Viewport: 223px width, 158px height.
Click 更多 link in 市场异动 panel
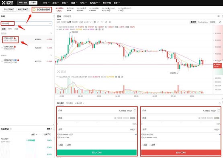49,129
